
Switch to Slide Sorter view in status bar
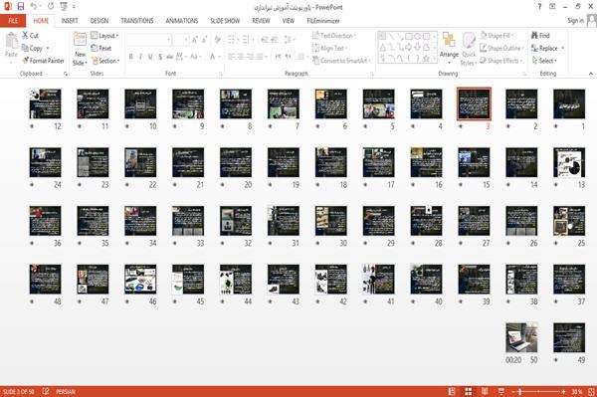coord(469,391)
